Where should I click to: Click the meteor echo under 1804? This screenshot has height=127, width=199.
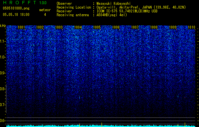click(80, 98)
